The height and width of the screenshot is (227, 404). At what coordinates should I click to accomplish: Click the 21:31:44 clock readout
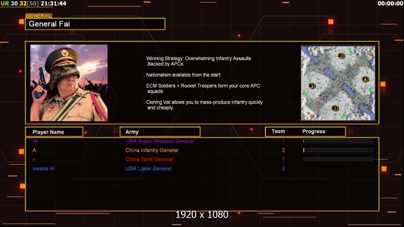[x=53, y=3]
